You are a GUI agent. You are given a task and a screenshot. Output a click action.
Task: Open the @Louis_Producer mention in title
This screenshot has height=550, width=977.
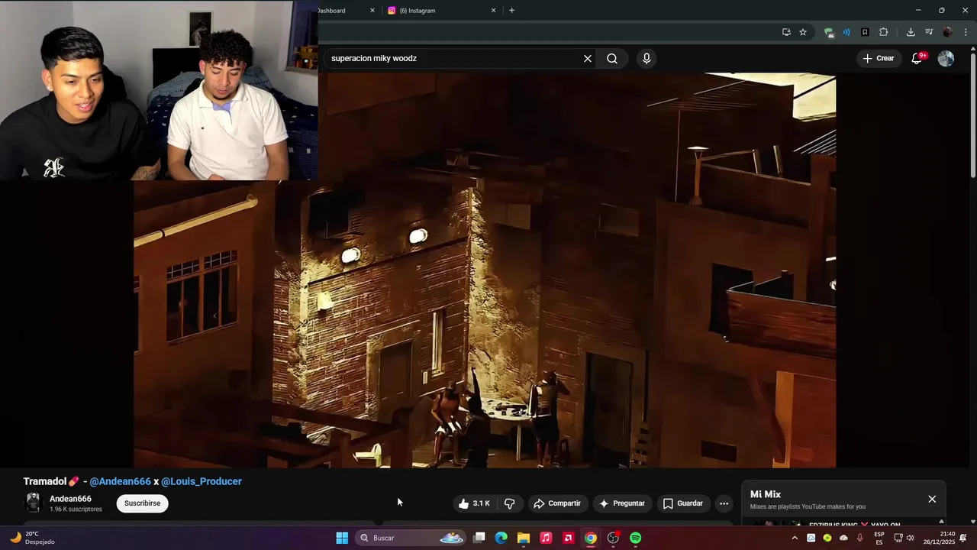[x=202, y=481]
